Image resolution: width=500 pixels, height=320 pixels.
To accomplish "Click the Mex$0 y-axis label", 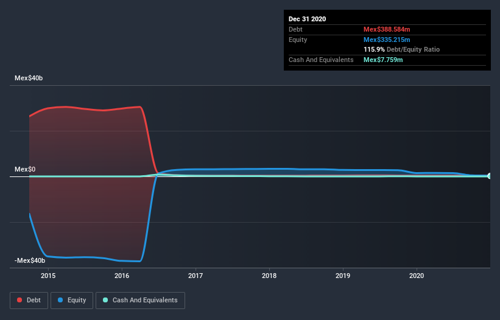I will click(x=25, y=169).
